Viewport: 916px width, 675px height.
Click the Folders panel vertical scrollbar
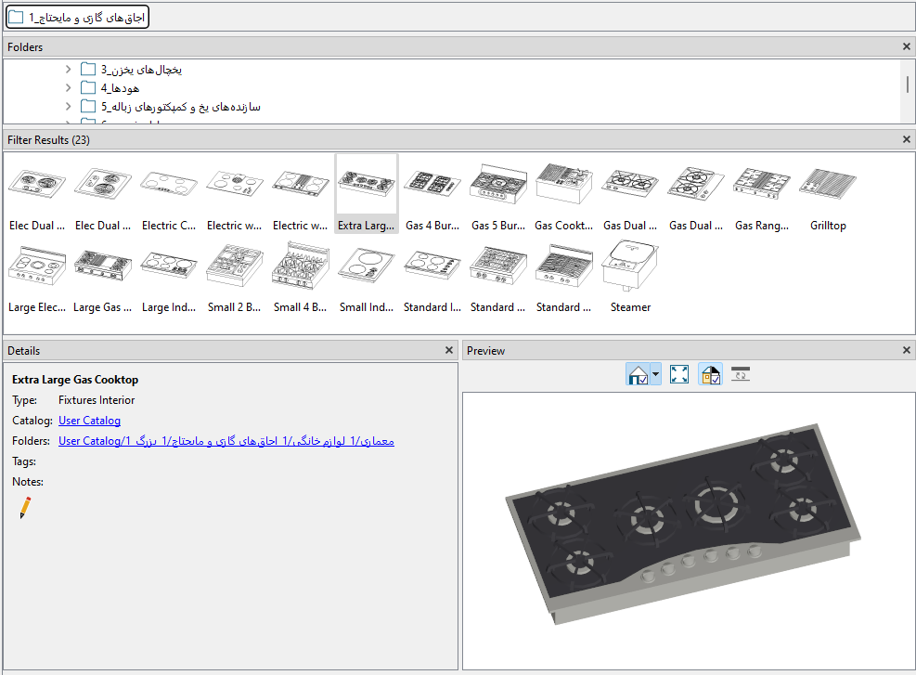(908, 84)
